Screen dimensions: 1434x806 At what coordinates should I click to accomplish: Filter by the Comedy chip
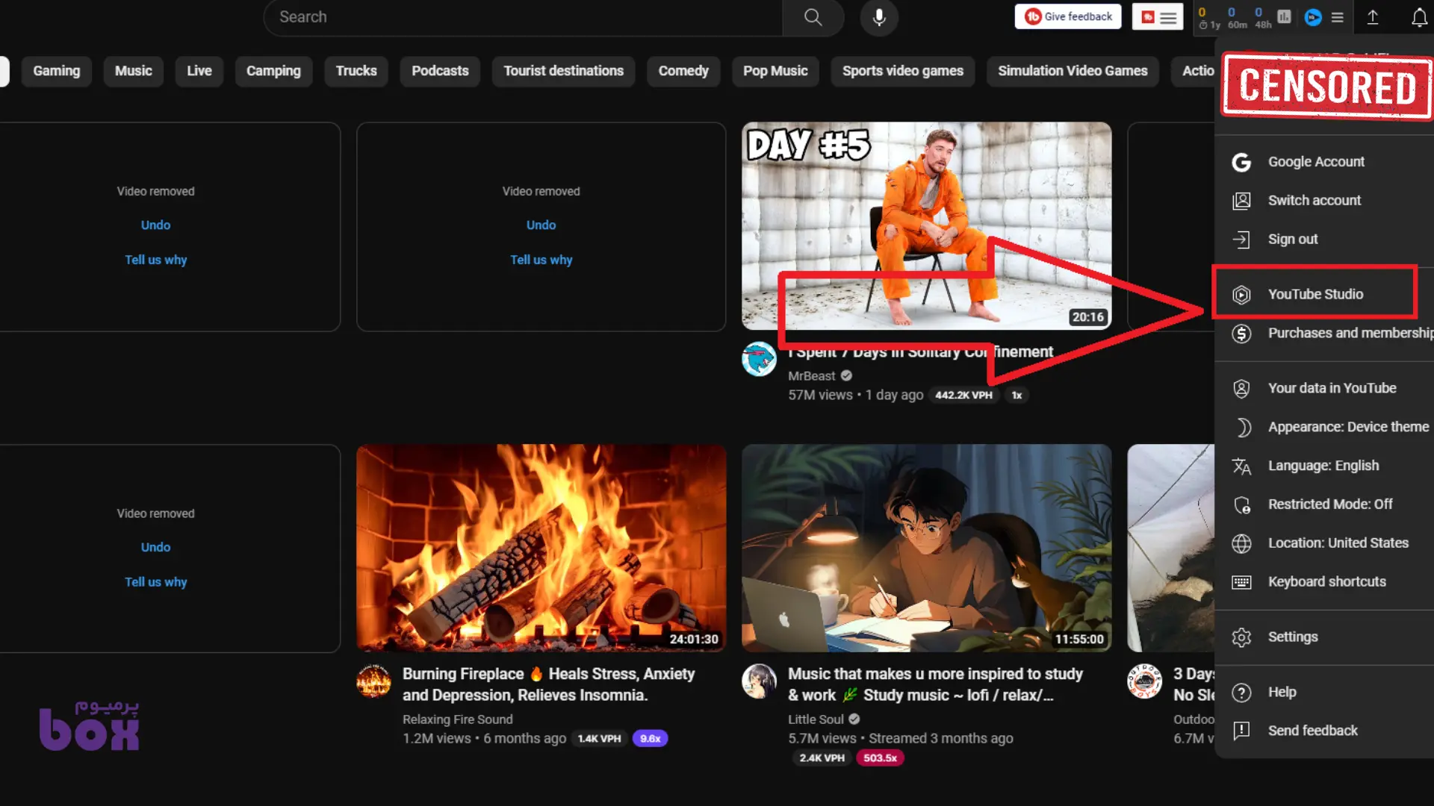tap(683, 71)
